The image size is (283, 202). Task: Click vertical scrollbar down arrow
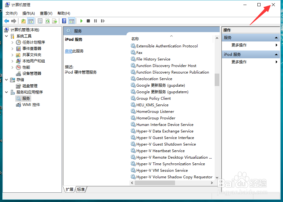(x=217, y=178)
